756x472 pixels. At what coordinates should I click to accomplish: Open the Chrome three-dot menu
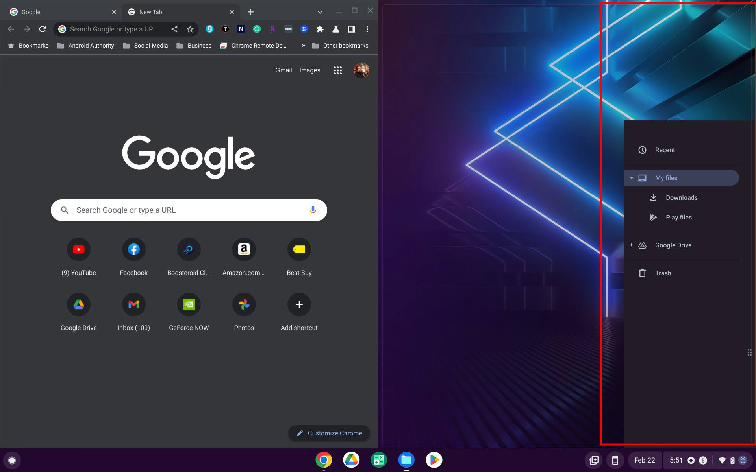pos(367,29)
